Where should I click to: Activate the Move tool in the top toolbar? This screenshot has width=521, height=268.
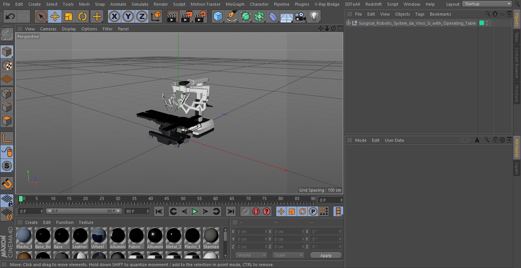click(55, 16)
